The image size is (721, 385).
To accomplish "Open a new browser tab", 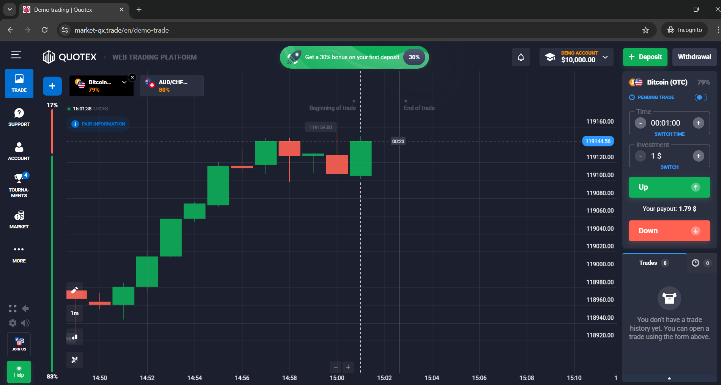I will (x=139, y=9).
